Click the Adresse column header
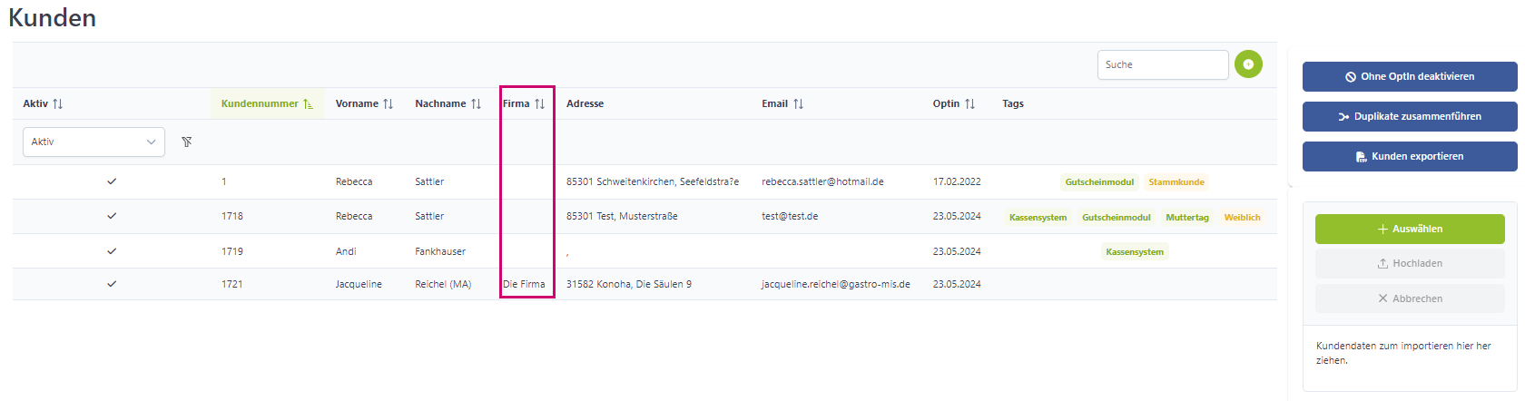1525x401 pixels. point(585,103)
